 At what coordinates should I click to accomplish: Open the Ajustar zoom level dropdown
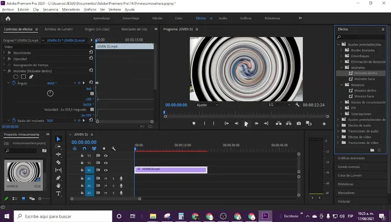tap(207, 105)
